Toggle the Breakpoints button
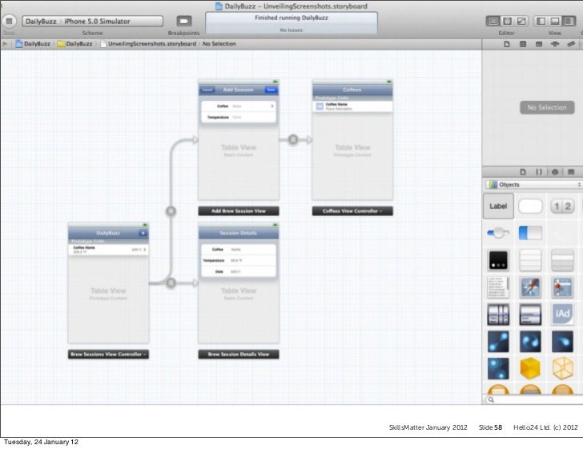 (183, 21)
